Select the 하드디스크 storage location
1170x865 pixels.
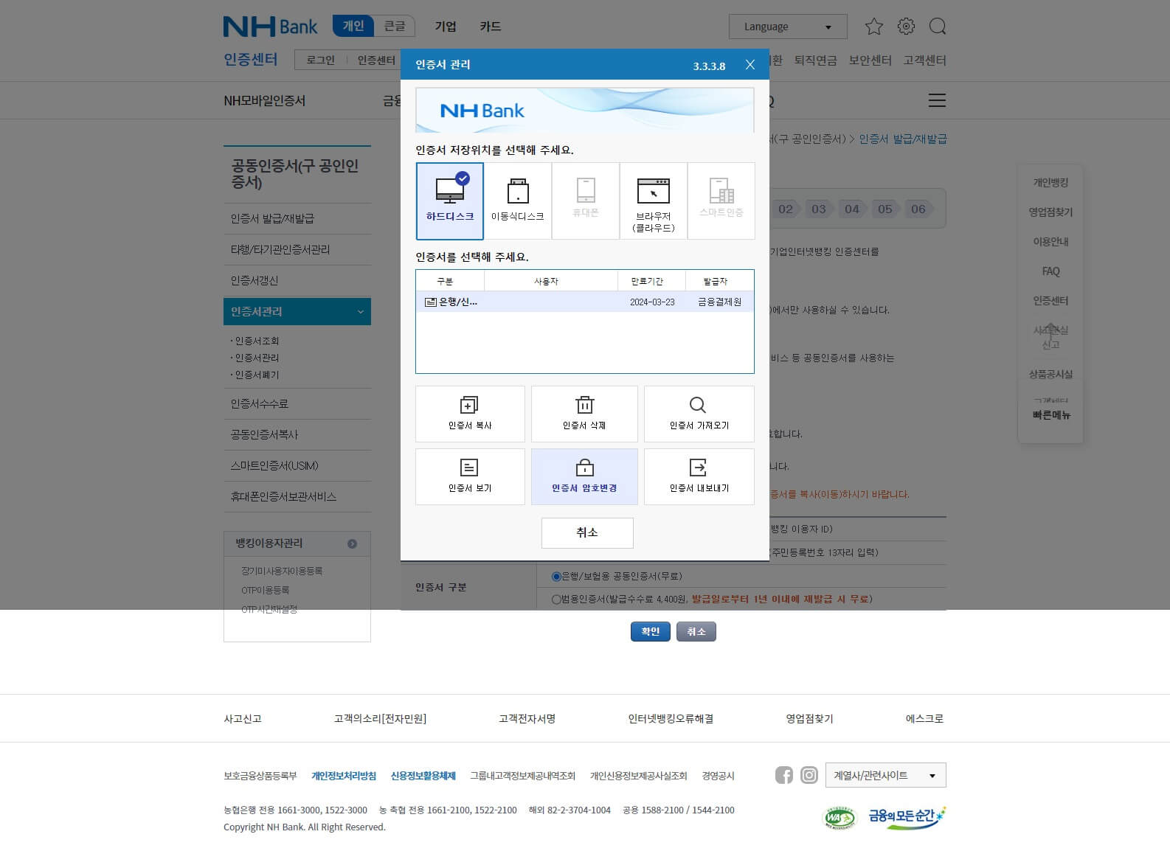(x=450, y=201)
